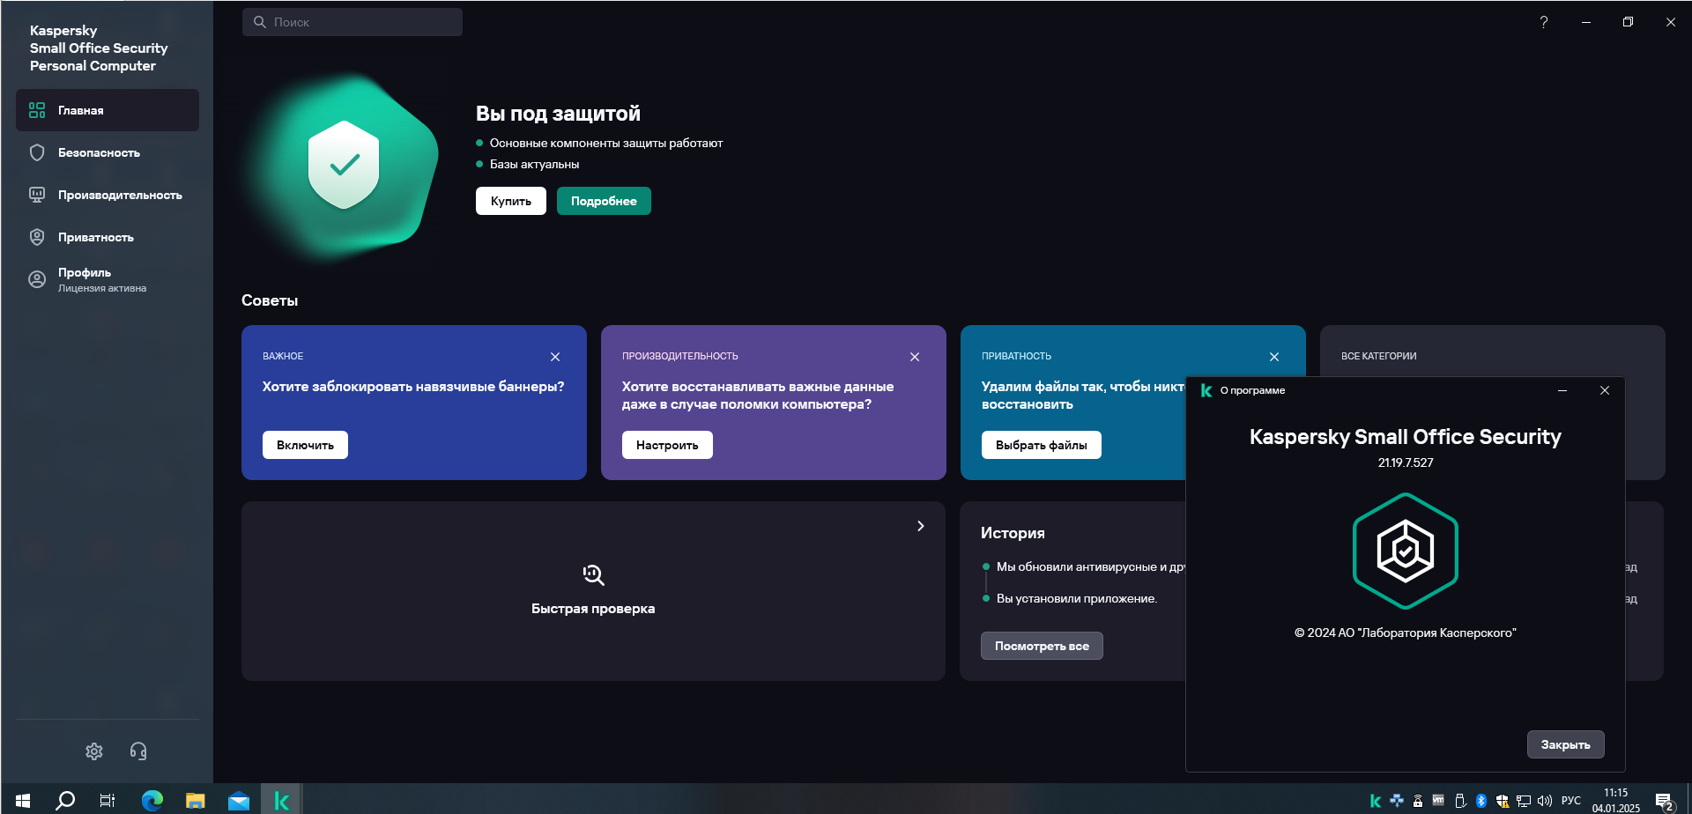Click the Kaspersky hexagon logo in About dialog

(1406, 551)
